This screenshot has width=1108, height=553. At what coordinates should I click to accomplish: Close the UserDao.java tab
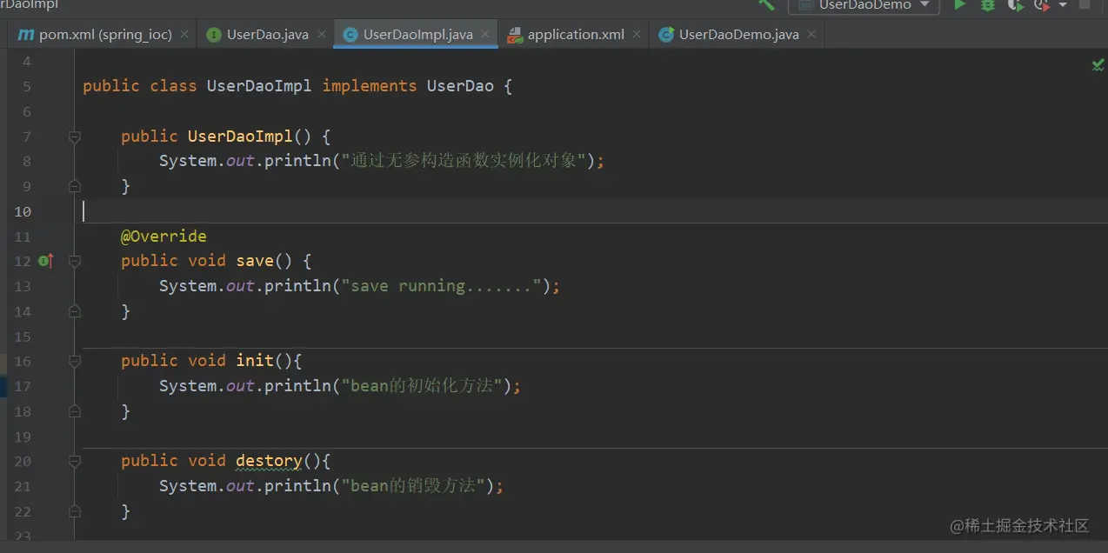click(x=321, y=35)
